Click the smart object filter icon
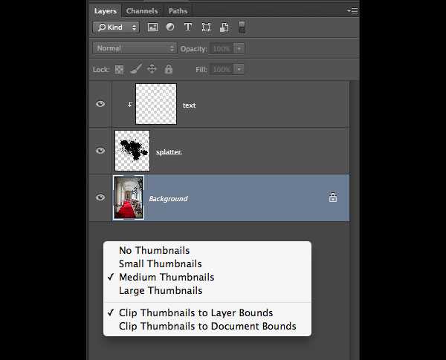Screen dimensions: 446x360 [224, 27]
